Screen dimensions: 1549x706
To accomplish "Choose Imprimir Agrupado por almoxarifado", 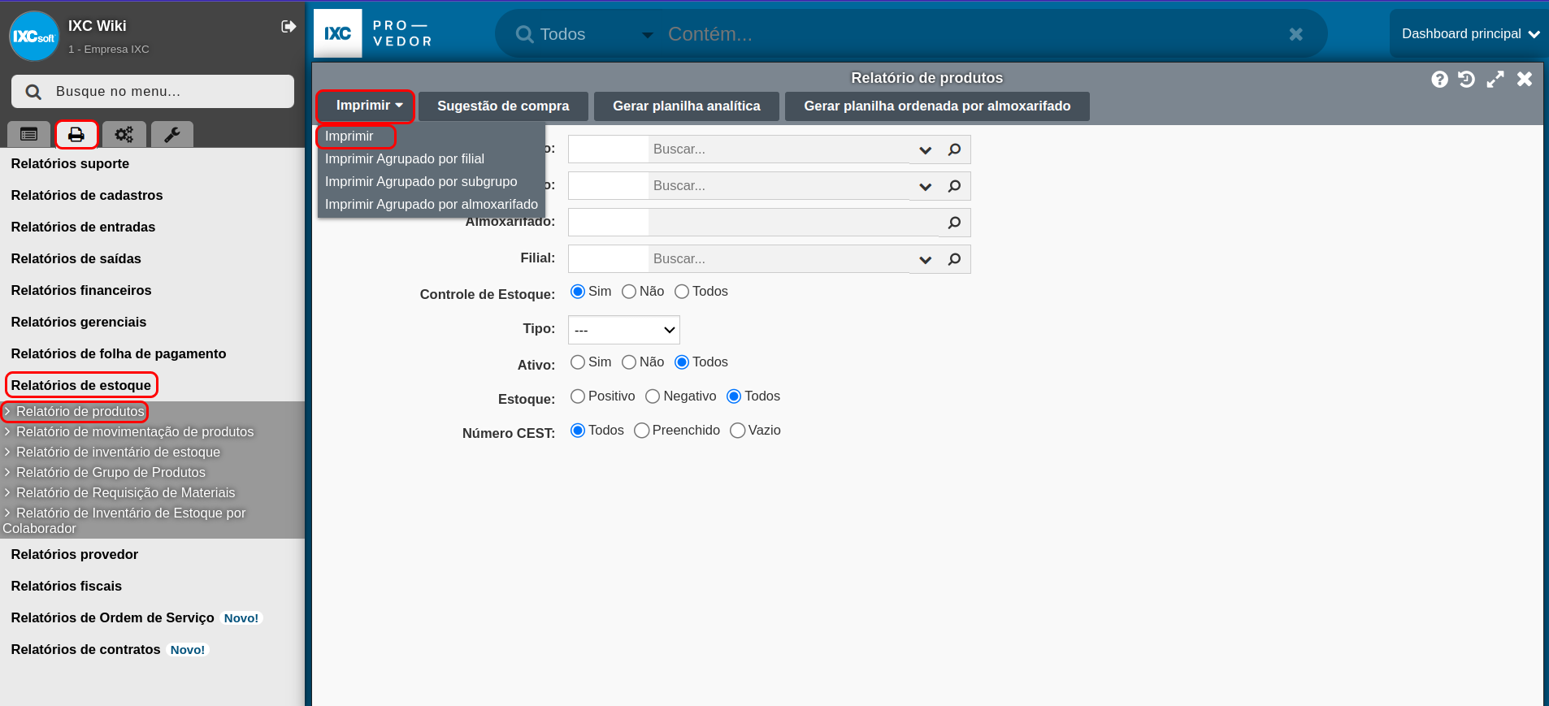I will click(x=432, y=205).
